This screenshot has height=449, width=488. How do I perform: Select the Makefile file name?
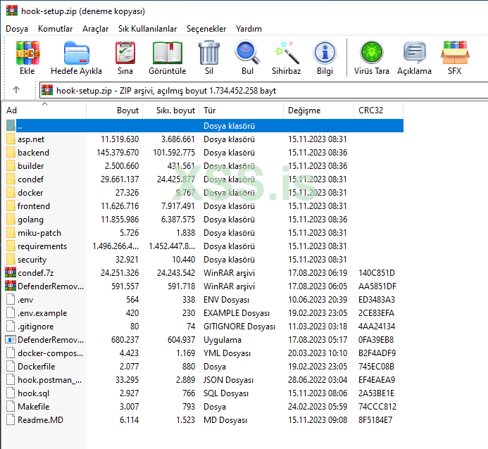click(x=33, y=406)
